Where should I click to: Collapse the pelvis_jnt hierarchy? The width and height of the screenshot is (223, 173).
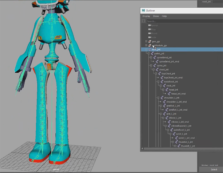pos(148,53)
